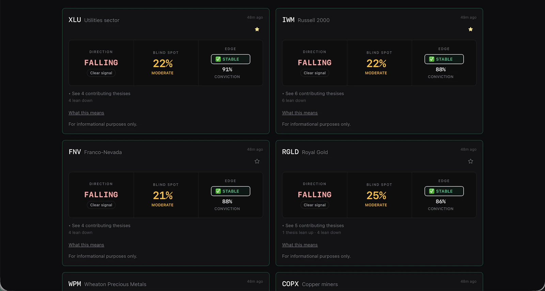Open FNV 'What this means' link

pyautogui.click(x=86, y=245)
